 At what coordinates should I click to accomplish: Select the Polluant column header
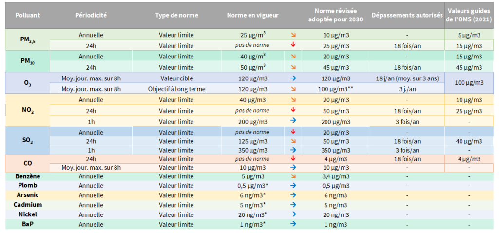click(28, 15)
